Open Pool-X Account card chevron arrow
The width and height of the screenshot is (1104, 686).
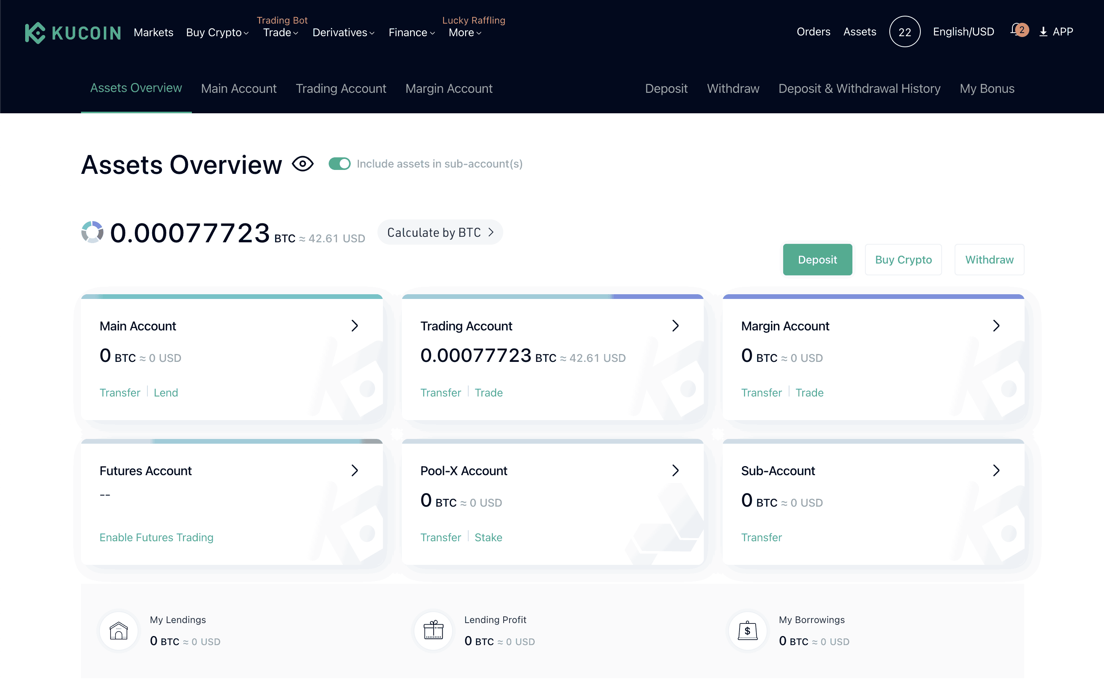675,470
